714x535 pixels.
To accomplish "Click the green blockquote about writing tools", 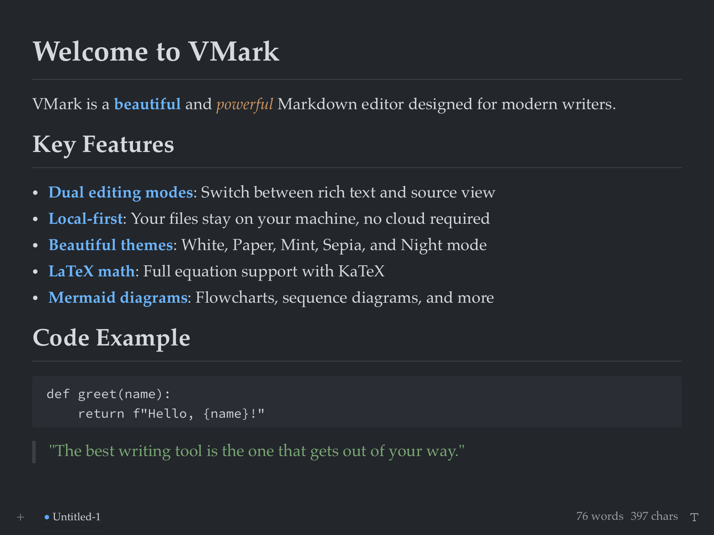I will point(257,451).
